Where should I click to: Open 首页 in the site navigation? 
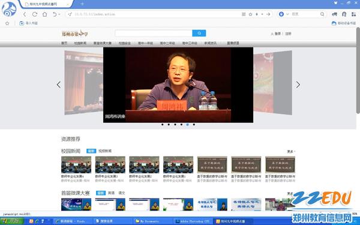coord(64,43)
